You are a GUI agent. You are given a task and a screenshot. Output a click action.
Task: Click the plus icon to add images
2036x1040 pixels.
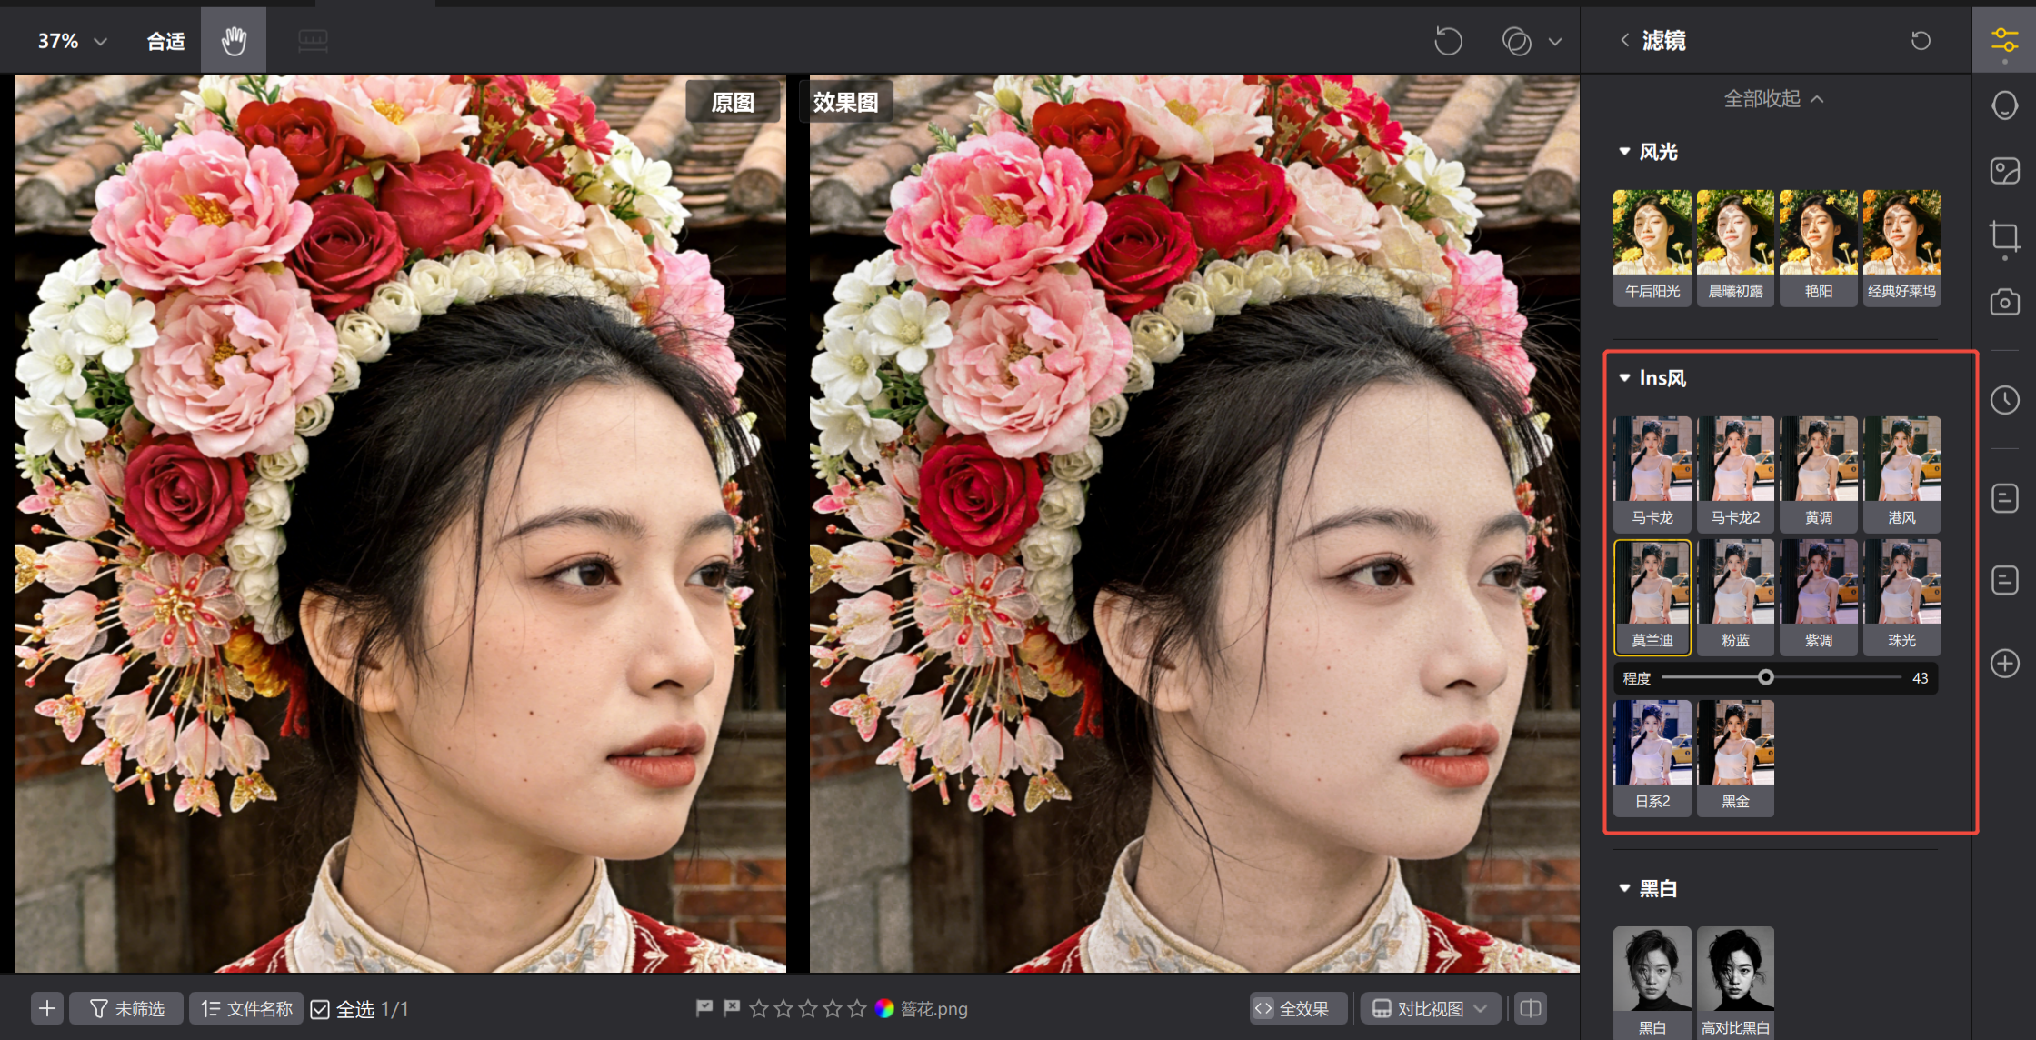pyautogui.click(x=47, y=1008)
